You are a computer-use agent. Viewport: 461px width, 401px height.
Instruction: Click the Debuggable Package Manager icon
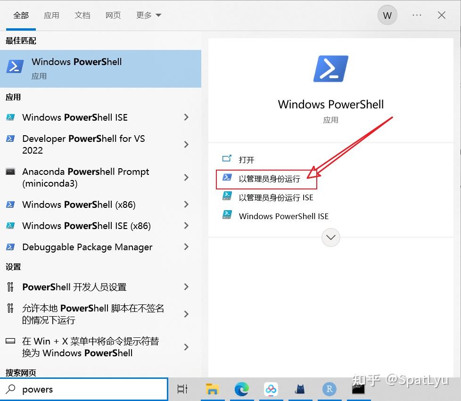[x=10, y=246]
